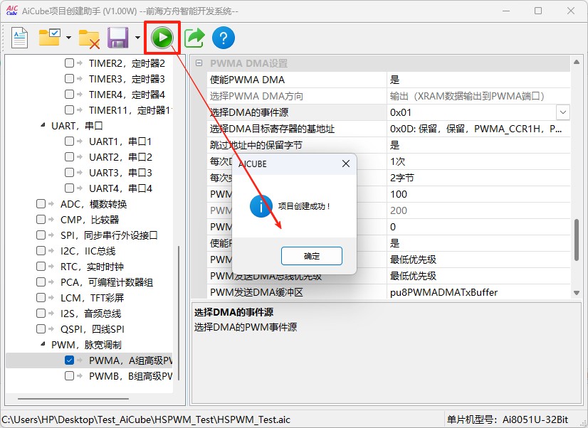Collapse the UART 串口 tree node
588x428 pixels.
pos(43,125)
